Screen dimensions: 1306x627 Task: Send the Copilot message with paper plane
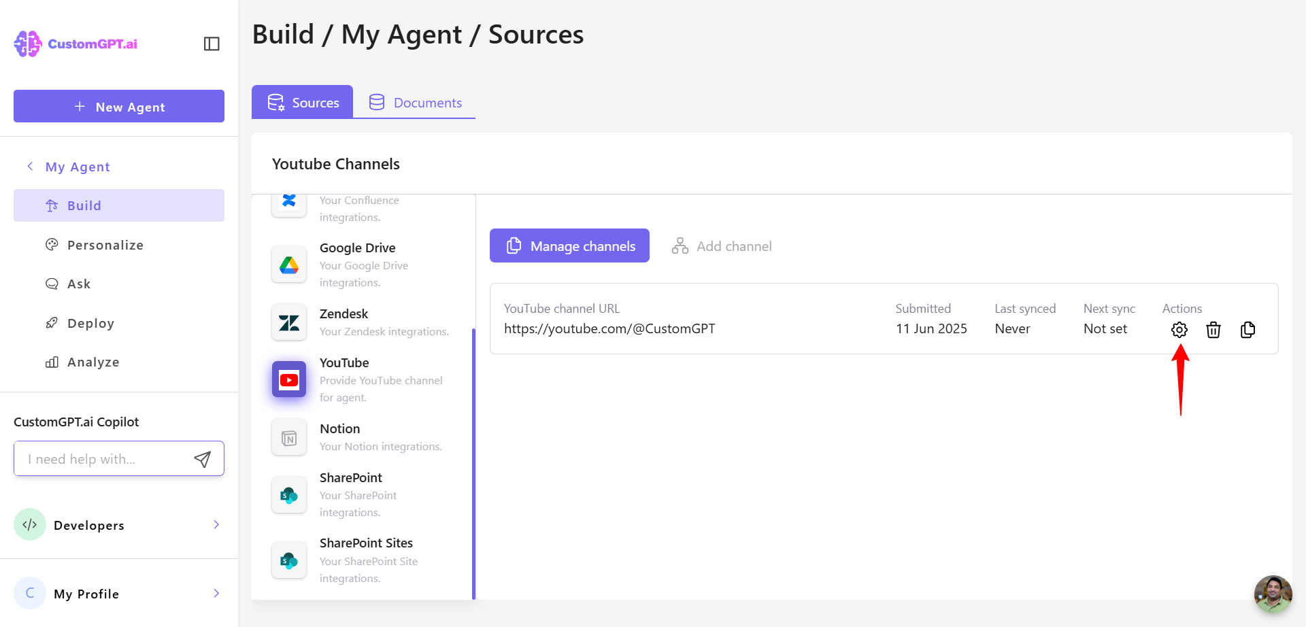click(203, 459)
